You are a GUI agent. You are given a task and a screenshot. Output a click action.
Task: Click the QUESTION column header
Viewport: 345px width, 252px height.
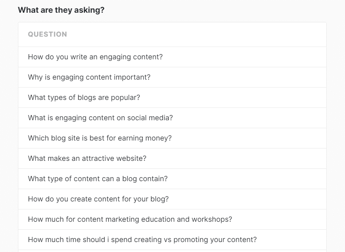pos(47,34)
